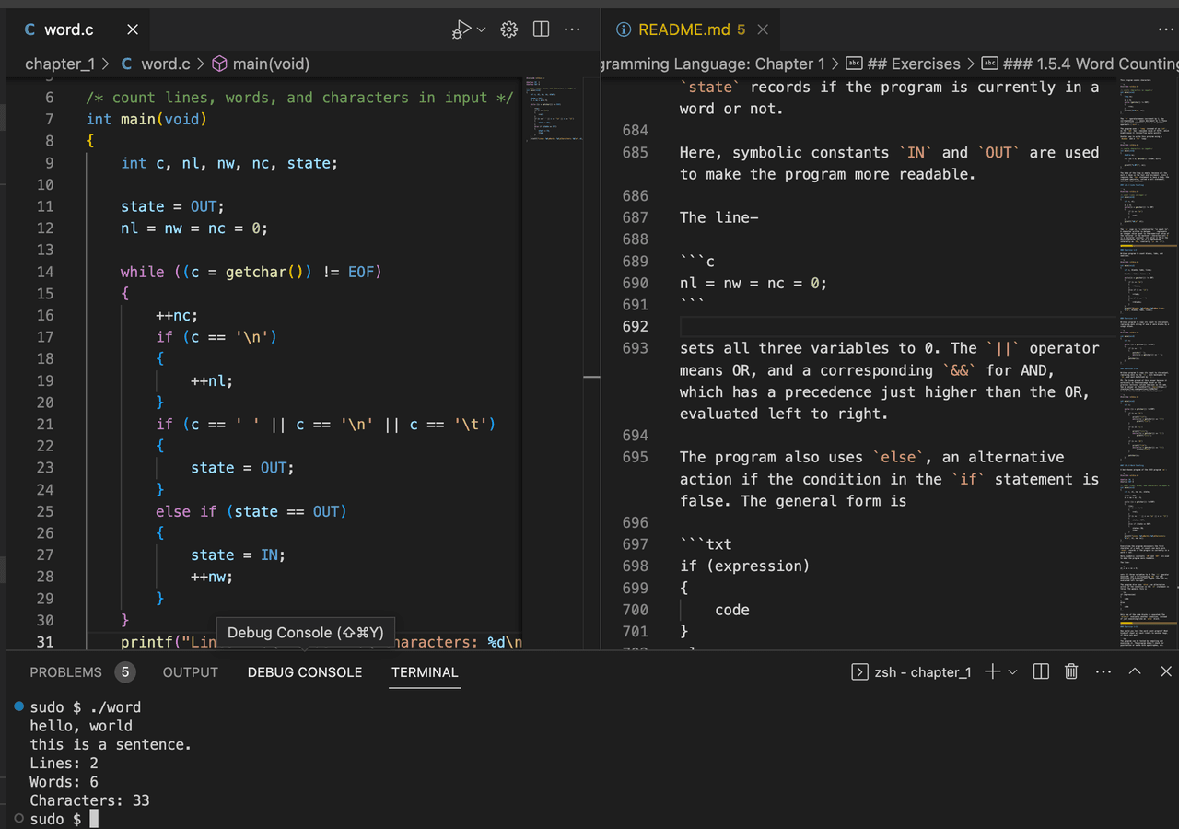
Task: Click the Run or Debug play icon
Action: (x=462, y=29)
